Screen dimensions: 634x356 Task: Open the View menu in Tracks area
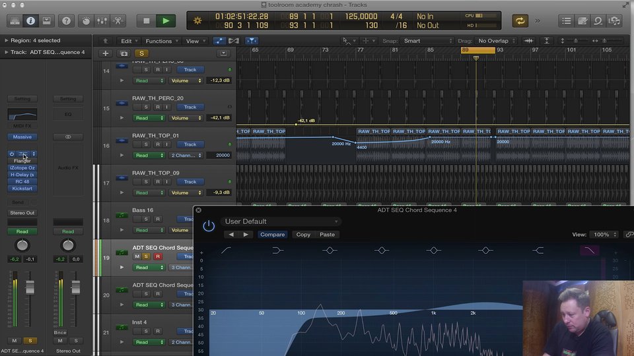pyautogui.click(x=195, y=41)
